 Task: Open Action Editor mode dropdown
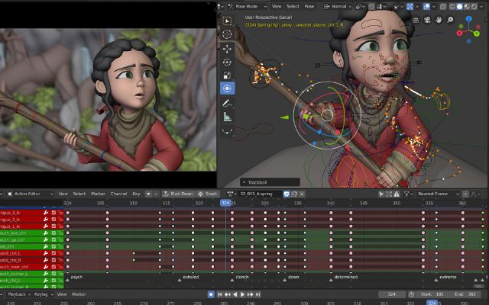pos(30,194)
